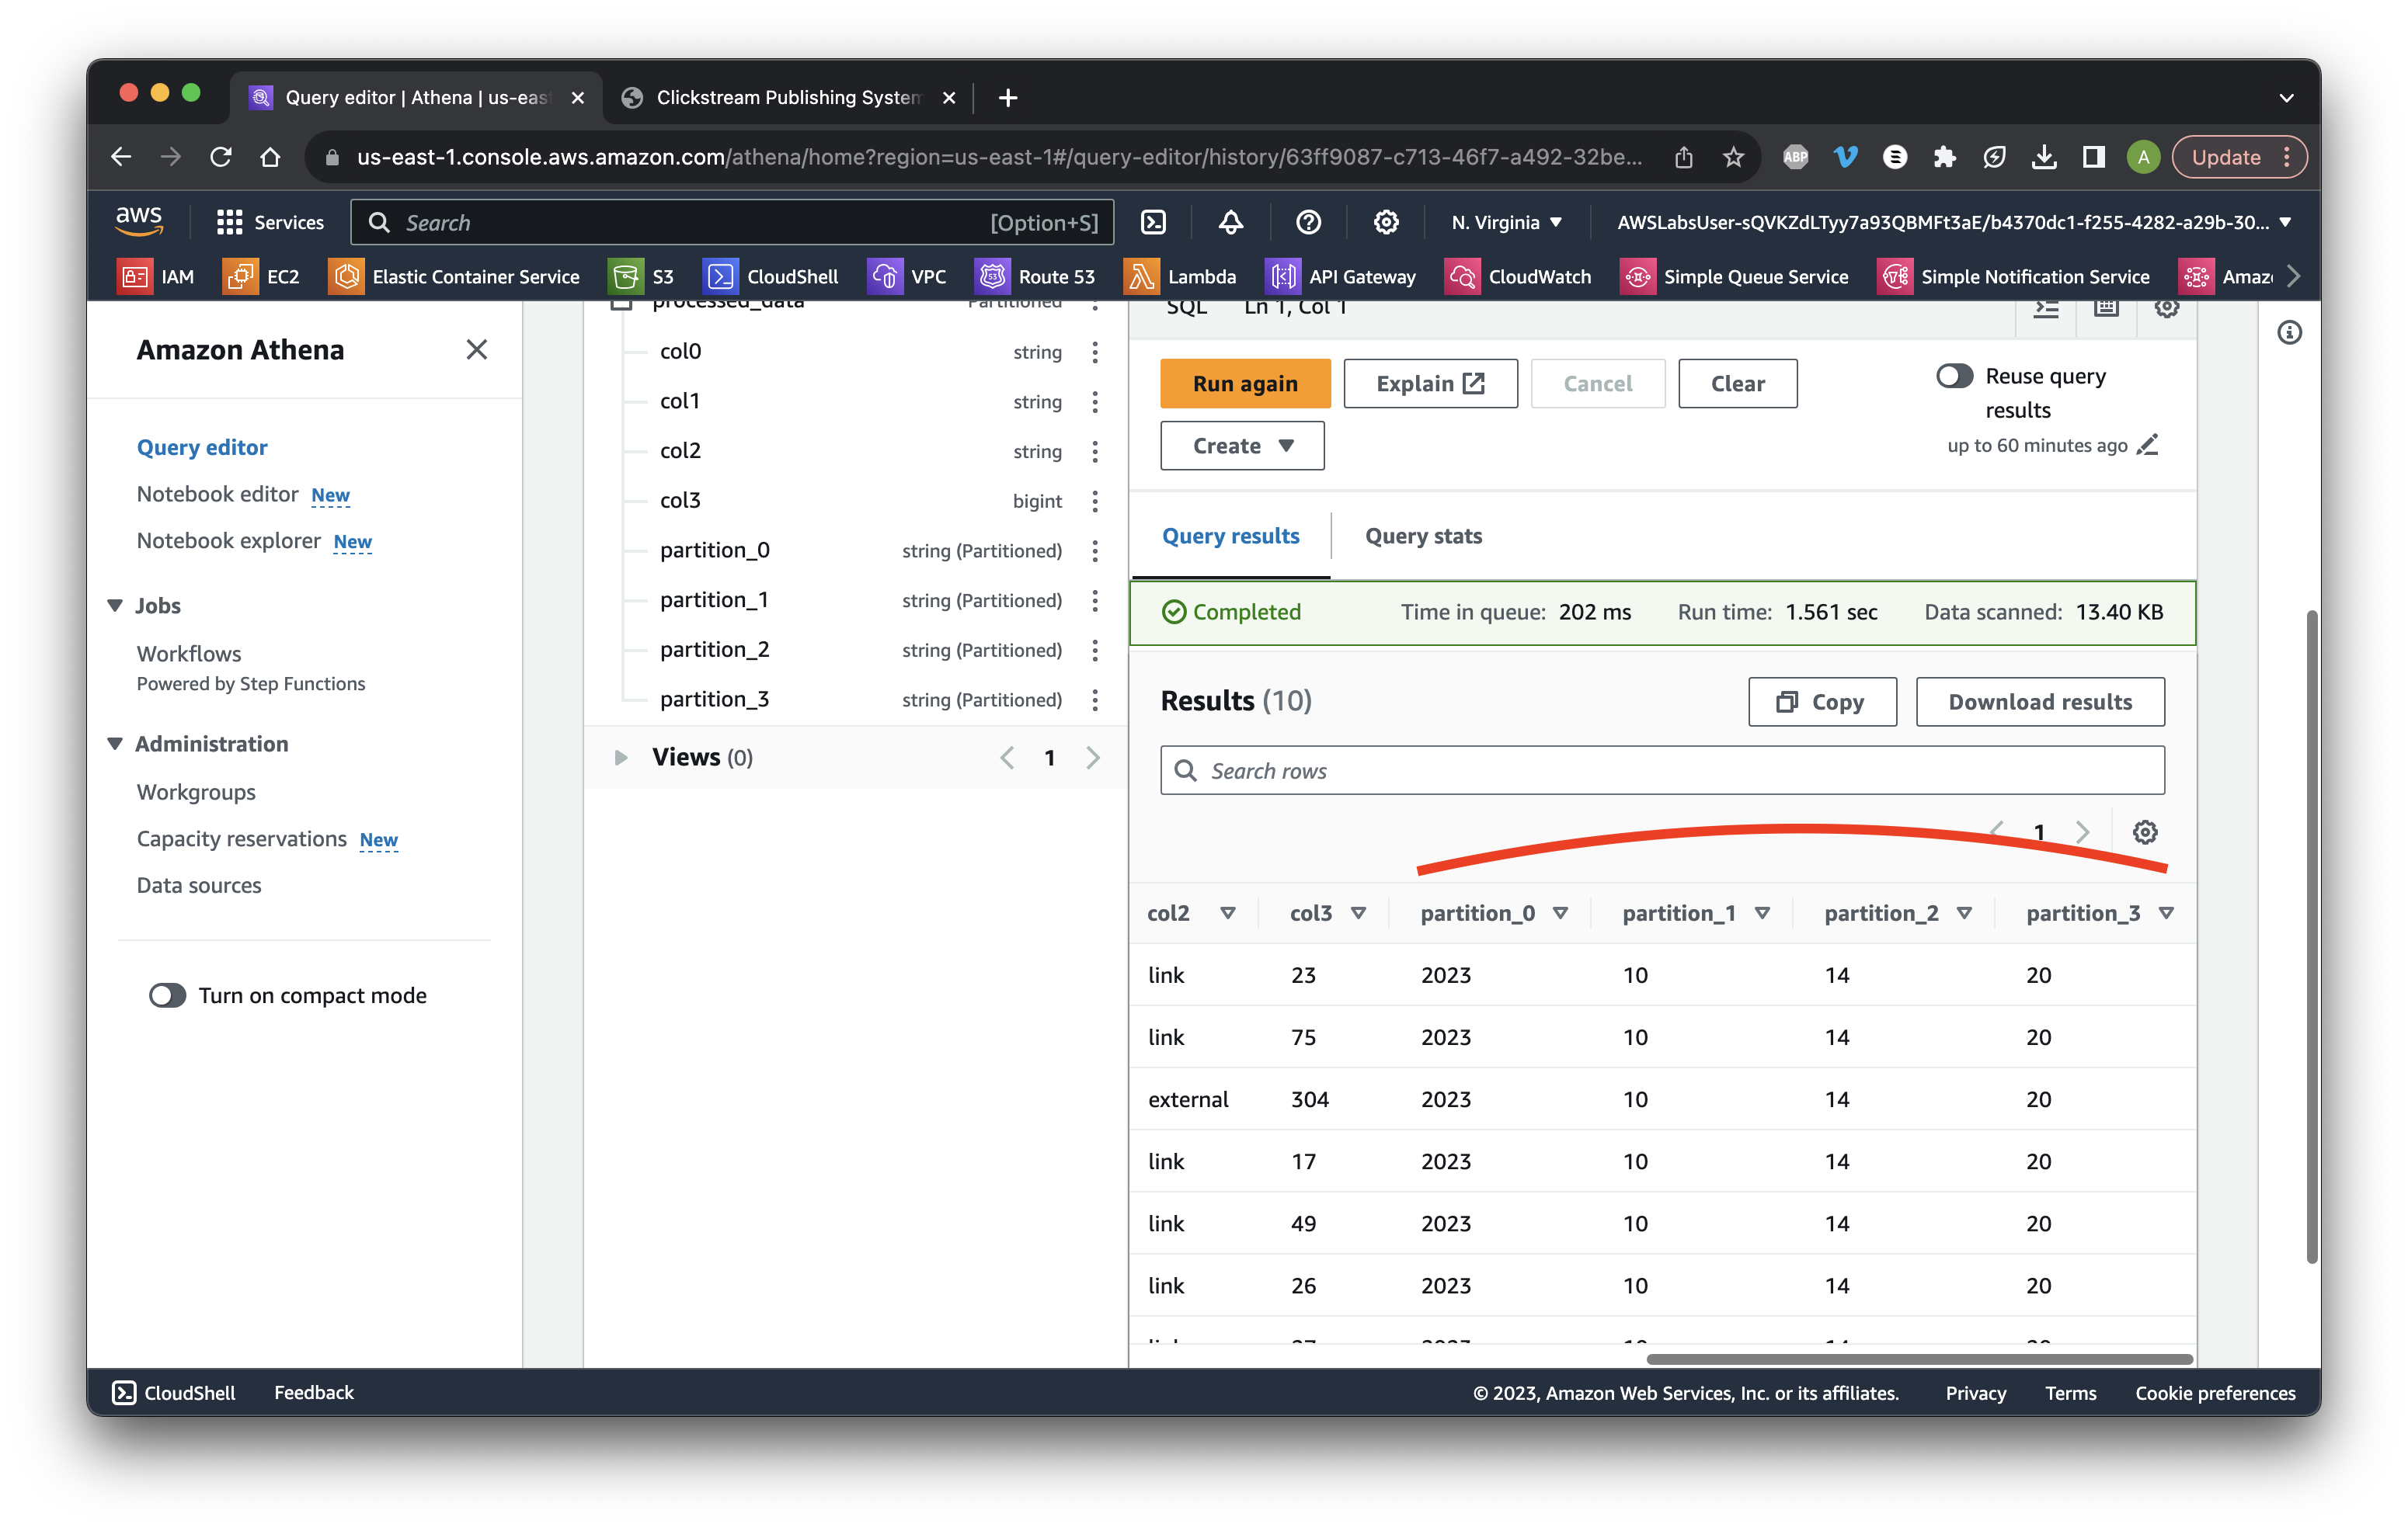Edit the reuse query results time
The width and height of the screenshot is (2408, 1531).
pos(2148,445)
